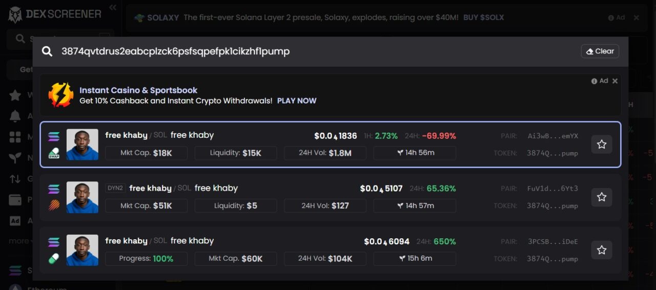Click the orange DEX icon in second result
The image size is (656, 290).
point(54,205)
